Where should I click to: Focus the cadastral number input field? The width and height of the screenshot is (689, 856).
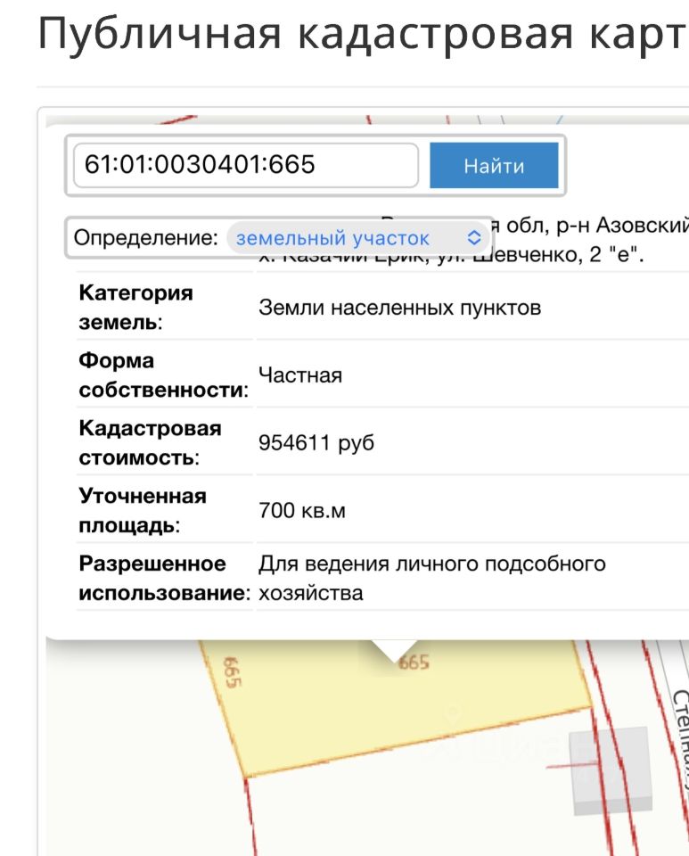click(x=246, y=166)
